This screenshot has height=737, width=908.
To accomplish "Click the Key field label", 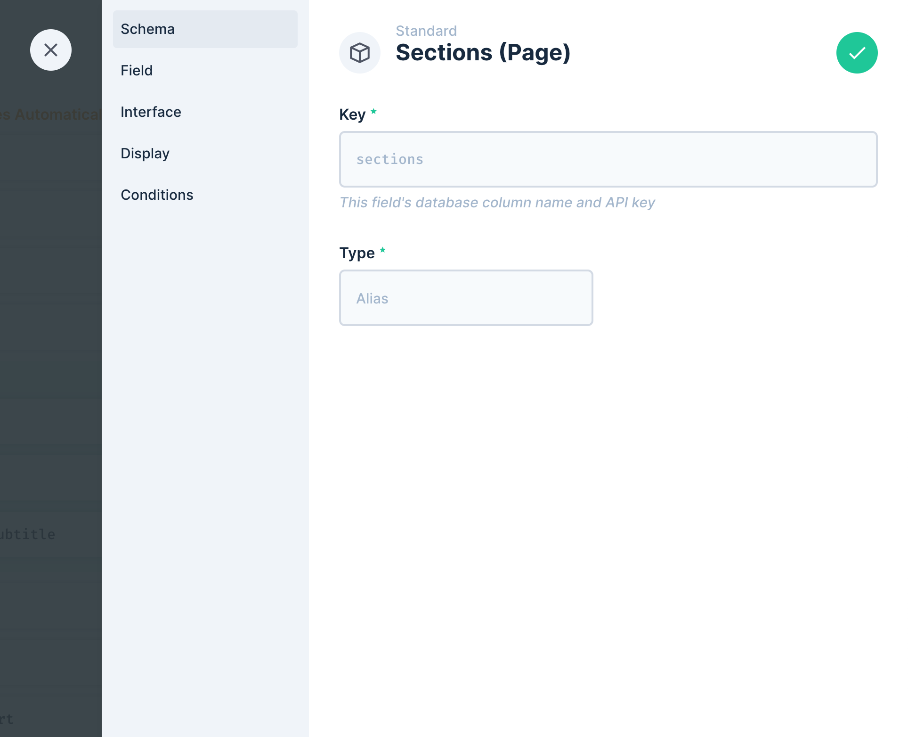I will (352, 115).
